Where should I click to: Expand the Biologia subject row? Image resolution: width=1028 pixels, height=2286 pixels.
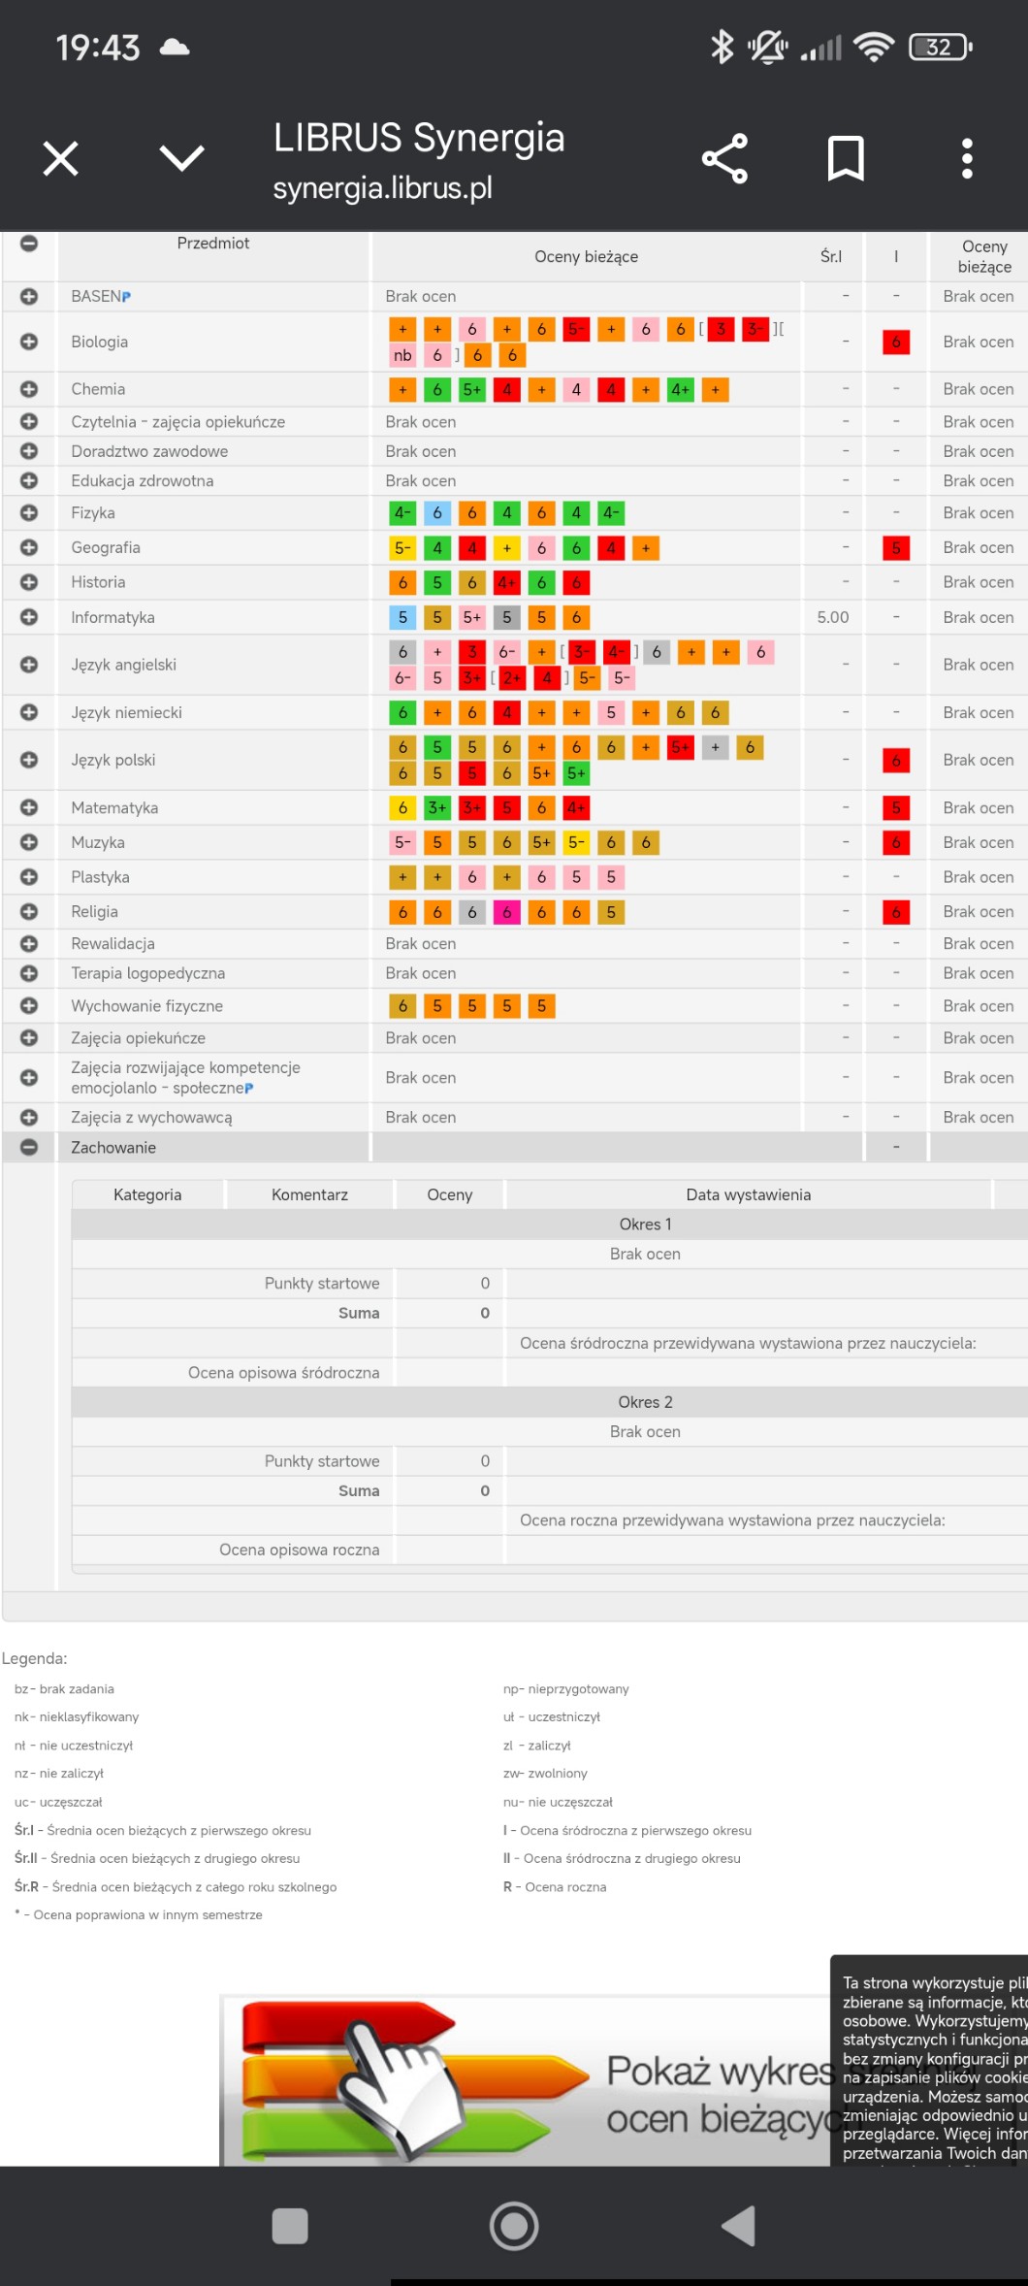coord(29,342)
